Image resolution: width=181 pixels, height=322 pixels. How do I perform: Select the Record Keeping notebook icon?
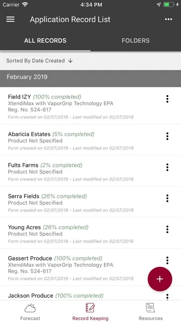[90, 308]
